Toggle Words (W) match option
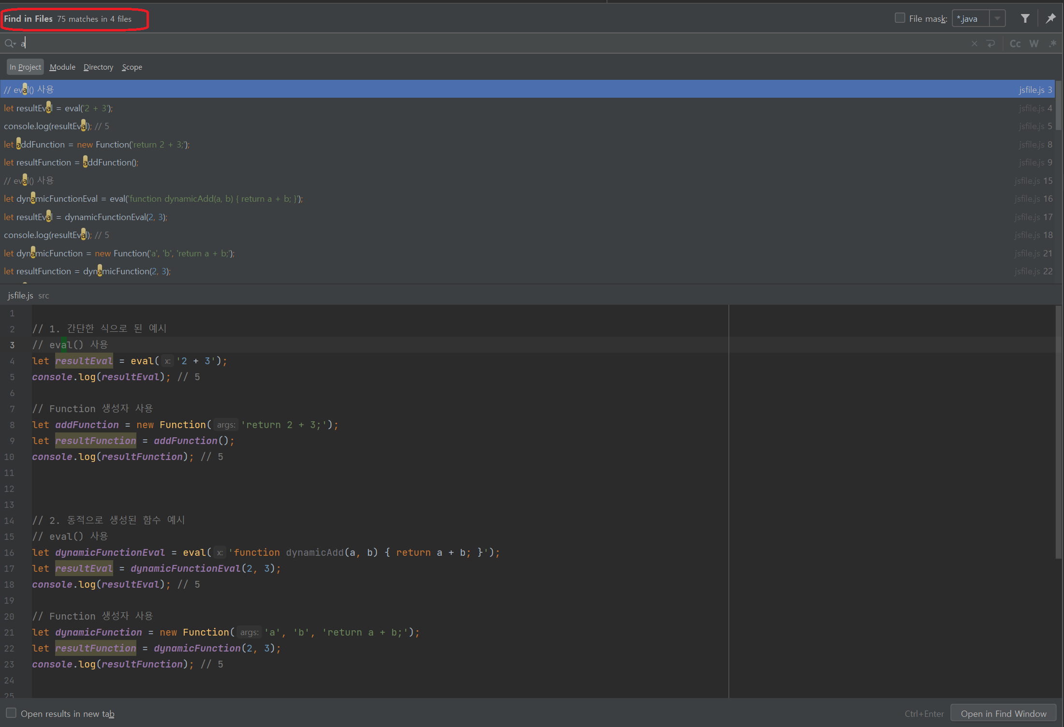The height and width of the screenshot is (727, 1064). click(1034, 44)
